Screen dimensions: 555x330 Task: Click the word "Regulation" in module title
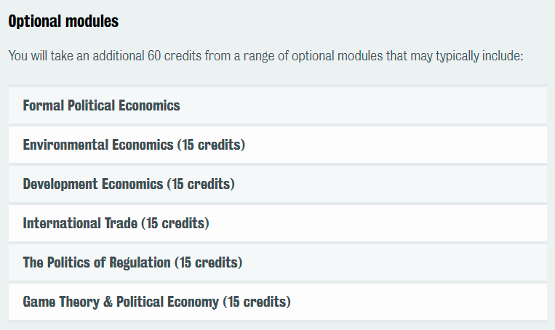(x=140, y=263)
